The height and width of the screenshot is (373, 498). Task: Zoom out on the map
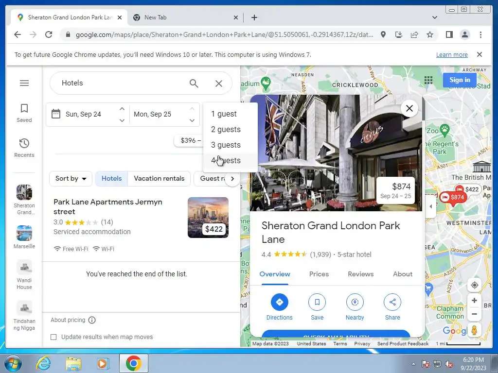[474, 314]
